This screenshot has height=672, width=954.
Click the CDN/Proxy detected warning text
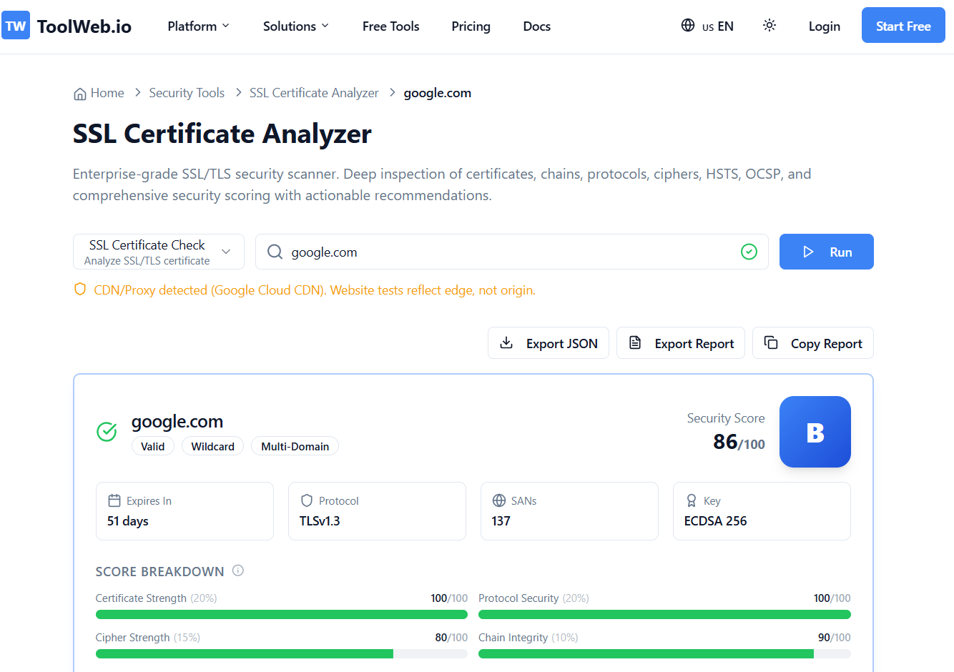pyautogui.click(x=315, y=290)
